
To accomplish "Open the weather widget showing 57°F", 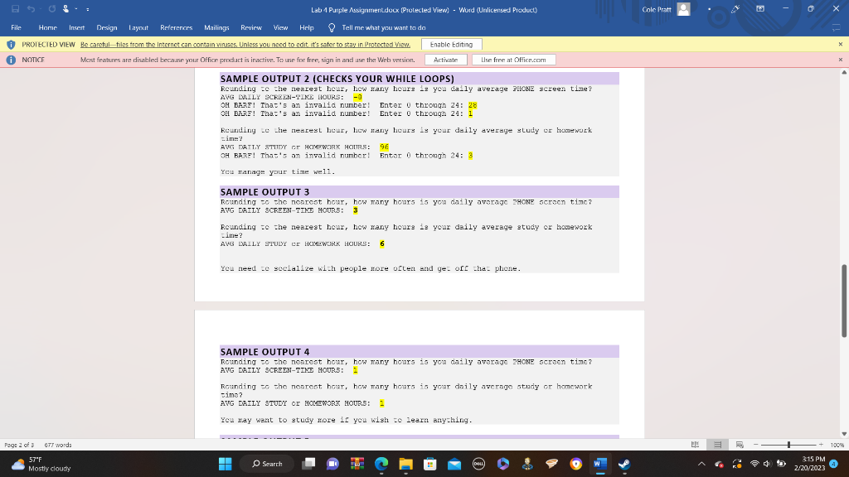I will 41,464.
